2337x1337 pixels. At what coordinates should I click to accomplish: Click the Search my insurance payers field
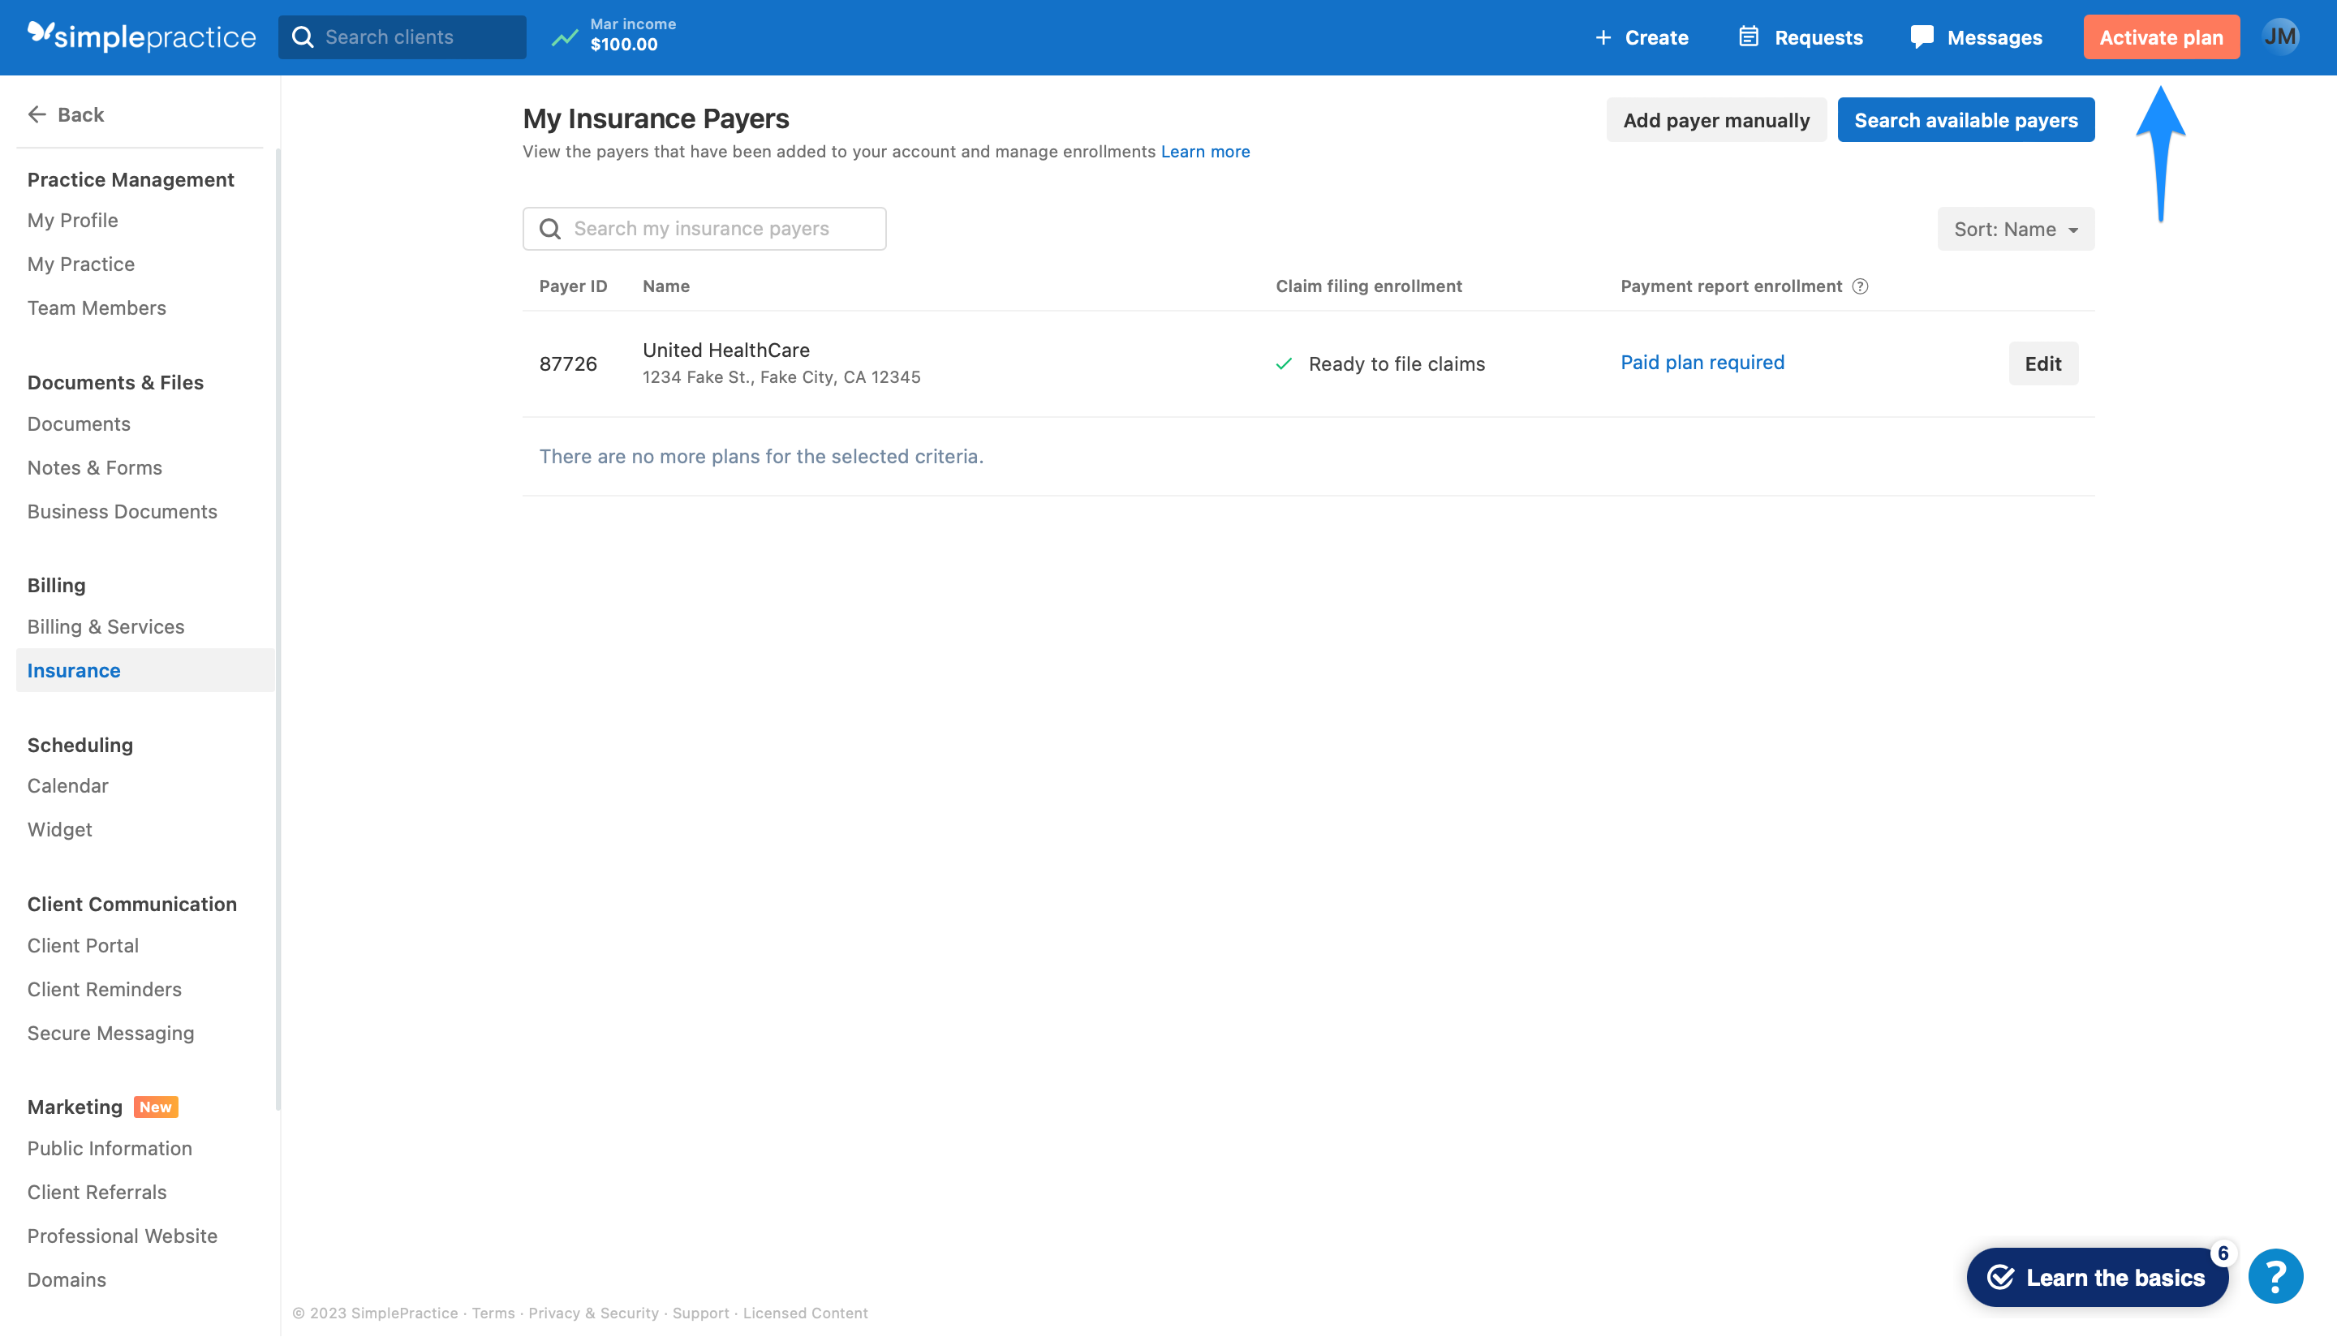(x=704, y=228)
